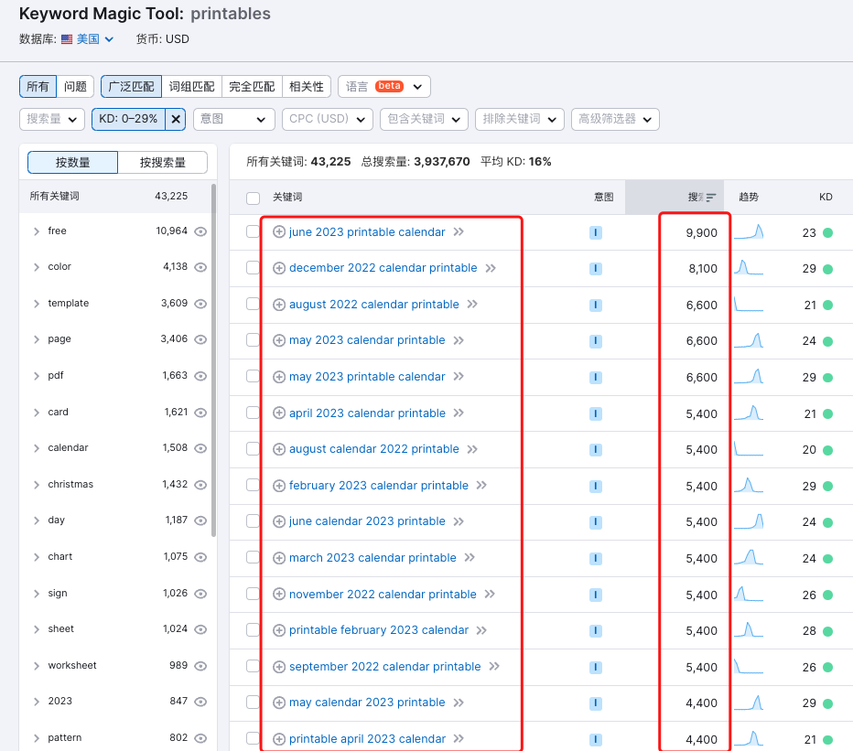Open keyword link november 2022 calendar printable

383,595
